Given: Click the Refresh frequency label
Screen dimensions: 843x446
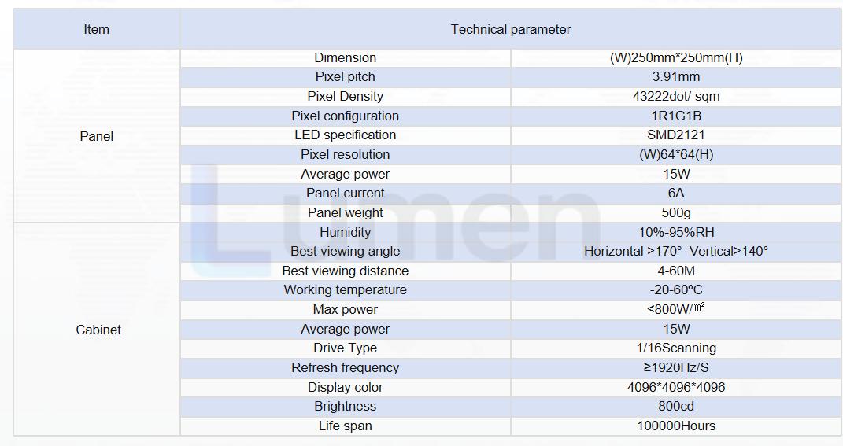Looking at the screenshot, I should click(346, 367).
